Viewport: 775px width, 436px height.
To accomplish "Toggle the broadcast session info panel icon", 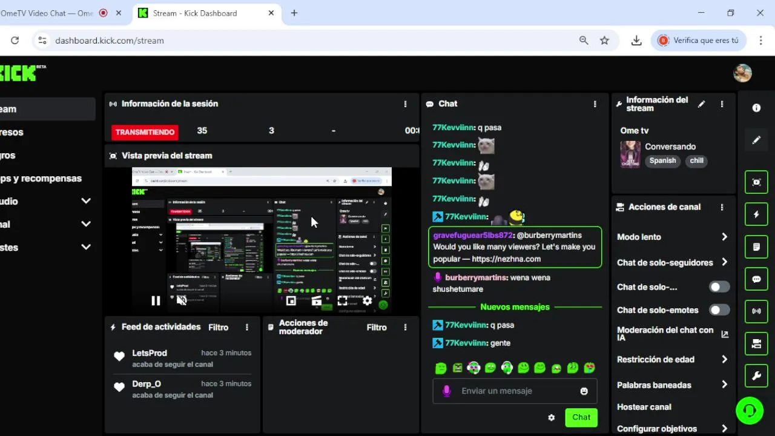I will point(756,311).
